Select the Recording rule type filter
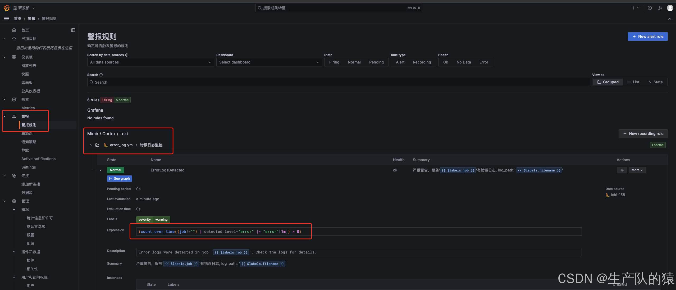 (422, 62)
